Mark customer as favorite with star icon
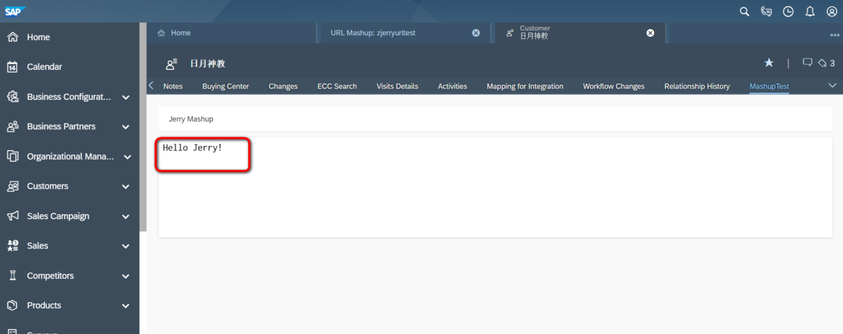The image size is (843, 334). tap(769, 63)
